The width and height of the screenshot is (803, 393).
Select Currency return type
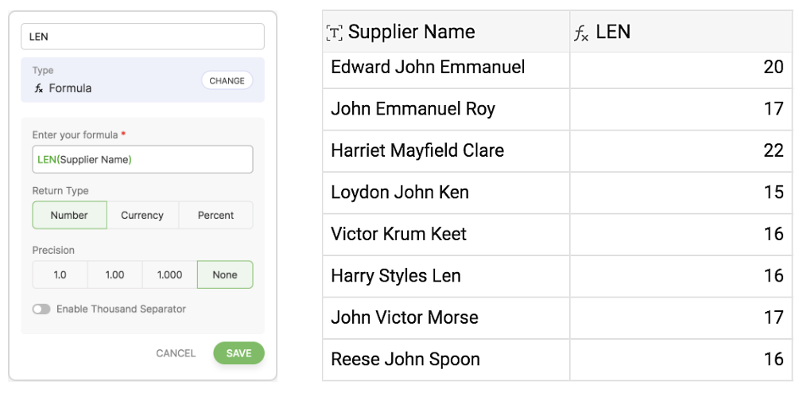pyautogui.click(x=142, y=216)
